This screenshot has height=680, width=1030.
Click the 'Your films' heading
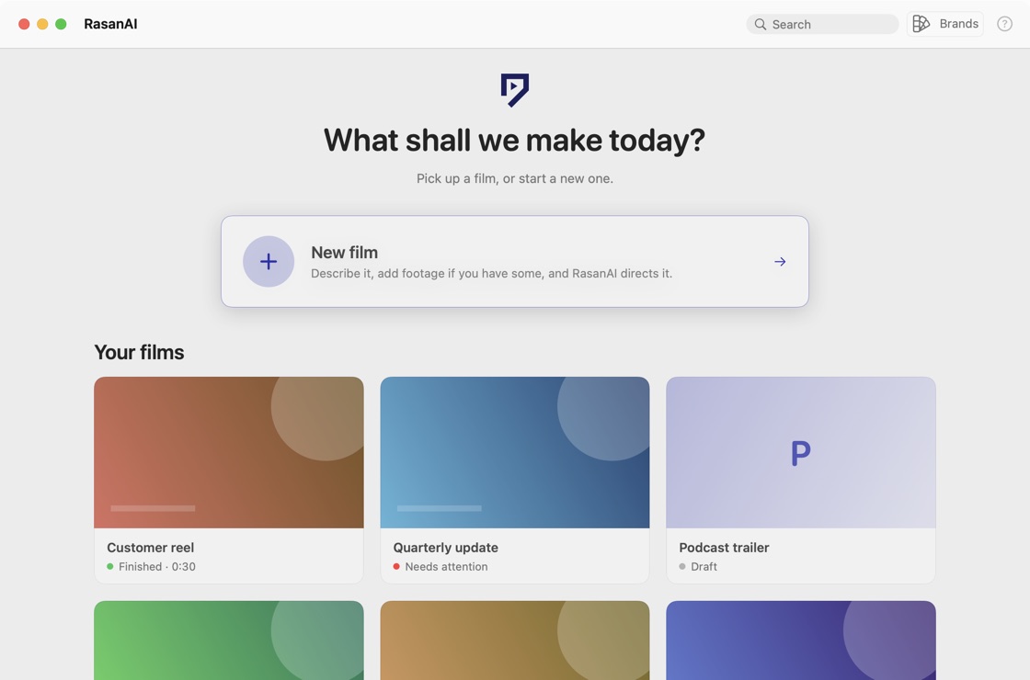tap(139, 353)
